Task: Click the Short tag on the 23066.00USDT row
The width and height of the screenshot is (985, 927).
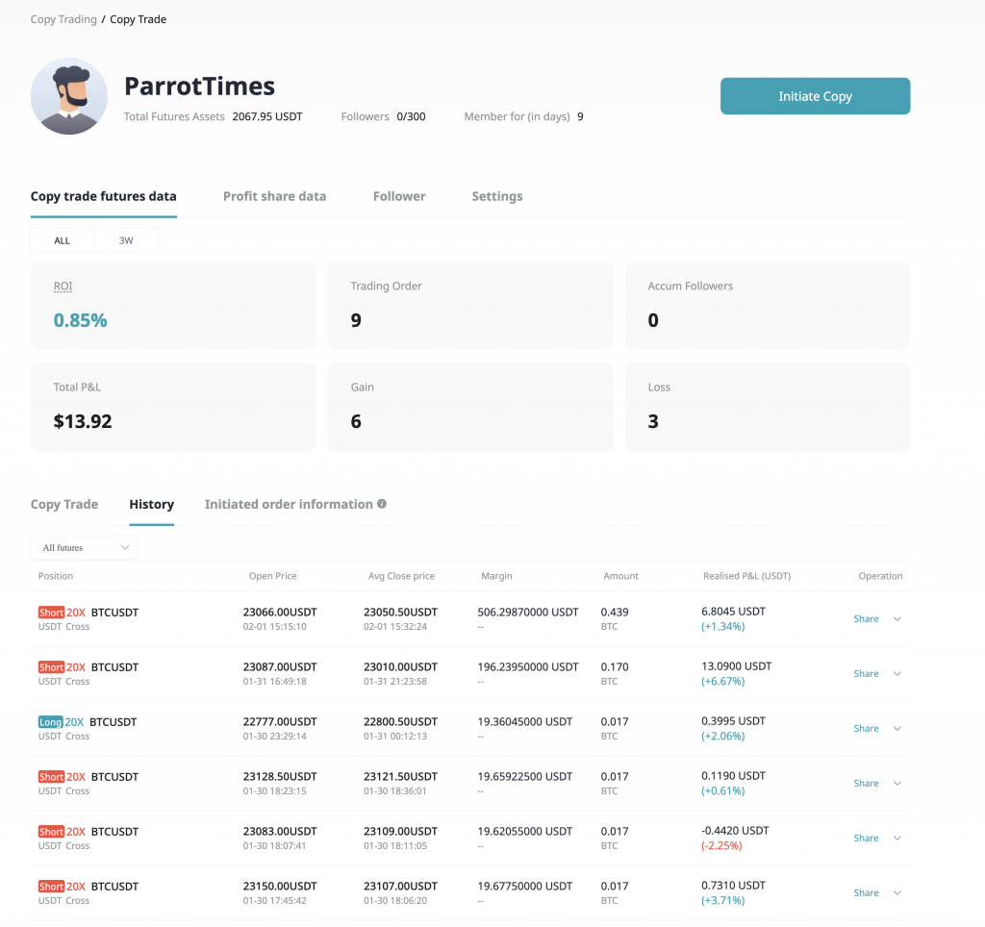Action: coord(51,613)
